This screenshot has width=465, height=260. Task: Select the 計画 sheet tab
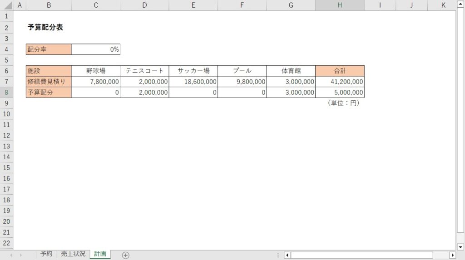coord(100,254)
